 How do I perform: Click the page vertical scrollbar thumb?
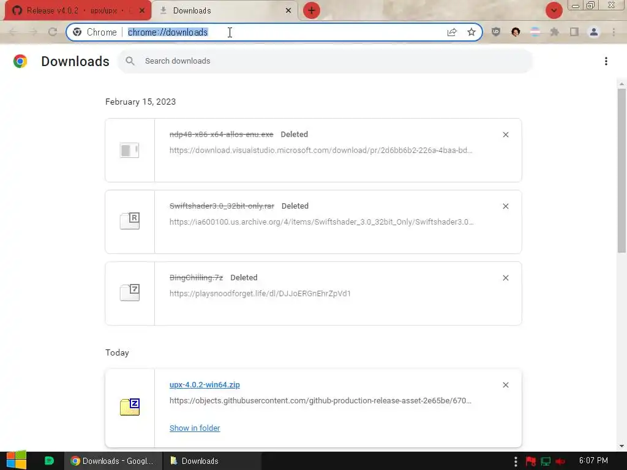[x=621, y=171]
